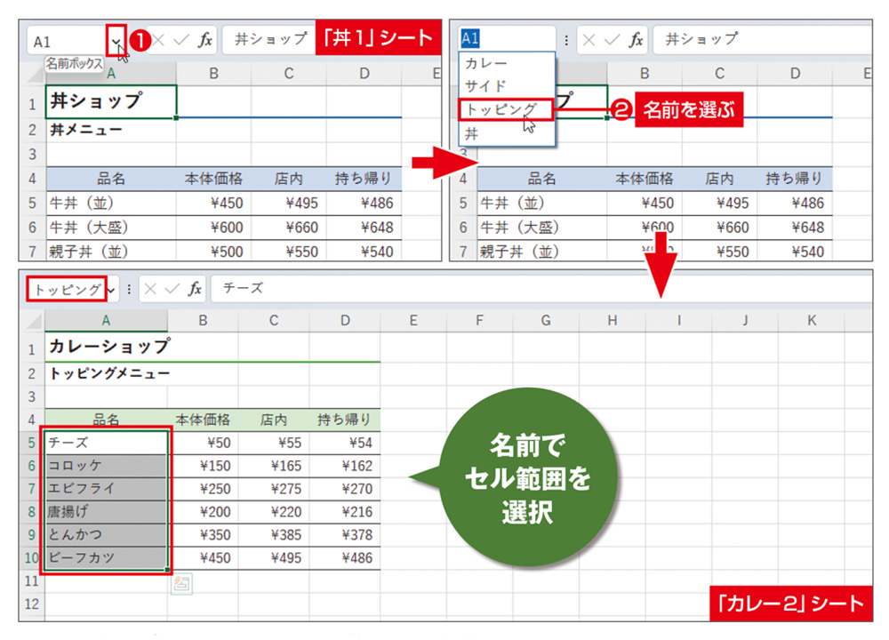Click the formula bar showing チーズ
Screen dimensions: 889x640
pos(533,288)
